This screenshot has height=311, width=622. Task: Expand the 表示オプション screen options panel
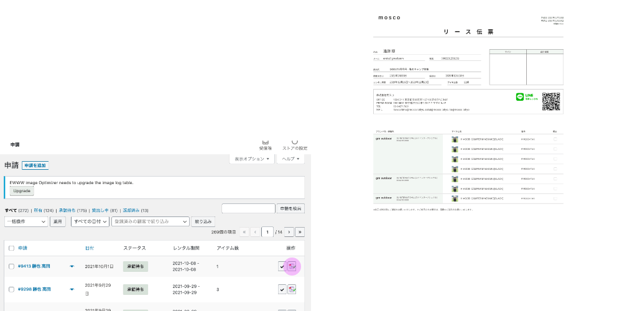[x=251, y=159]
